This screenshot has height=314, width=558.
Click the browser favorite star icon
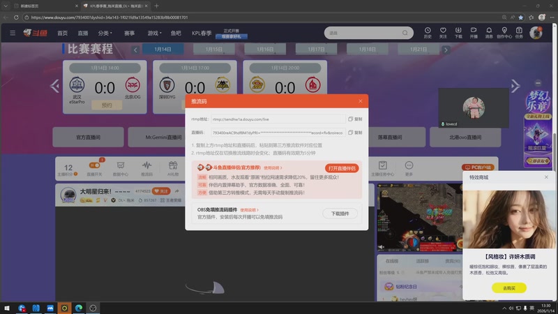521,17
